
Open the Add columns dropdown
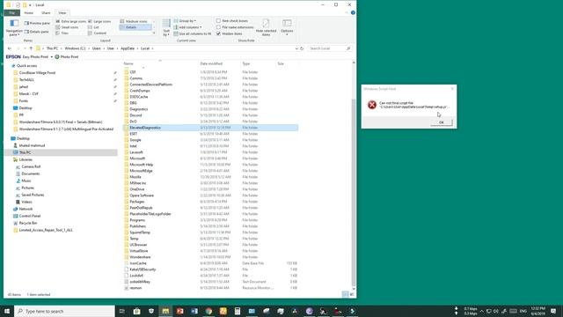[187, 27]
